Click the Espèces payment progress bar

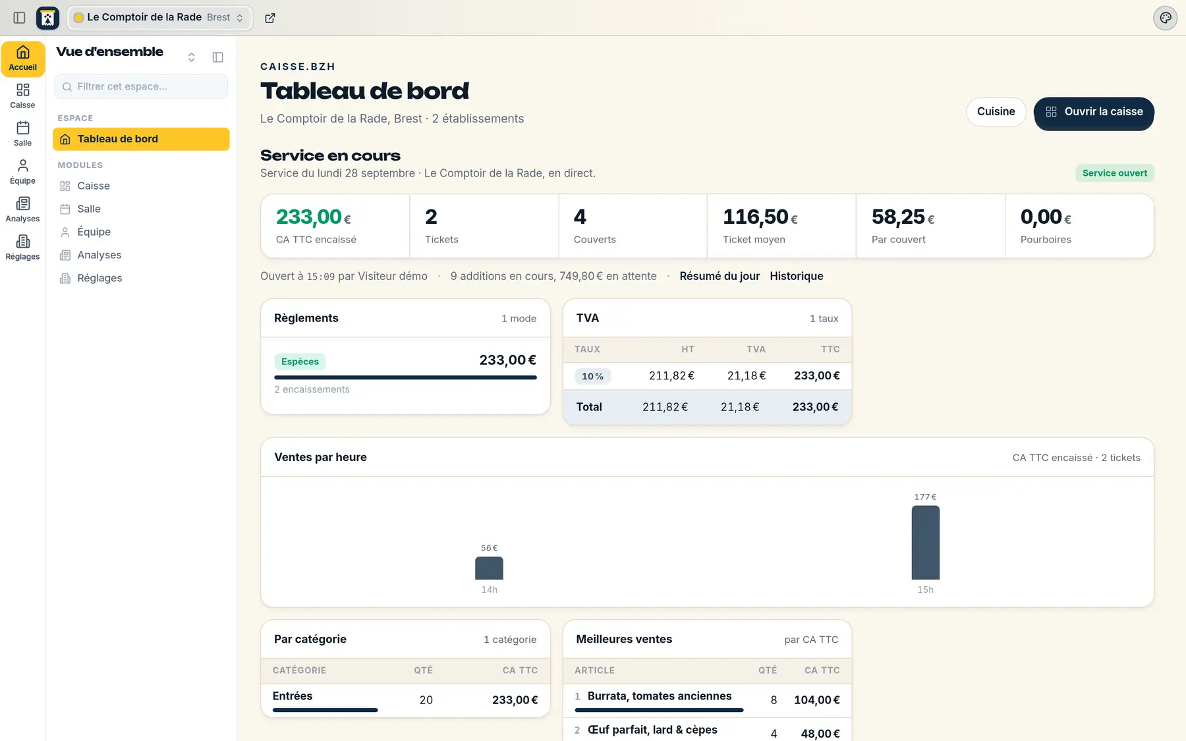405,377
